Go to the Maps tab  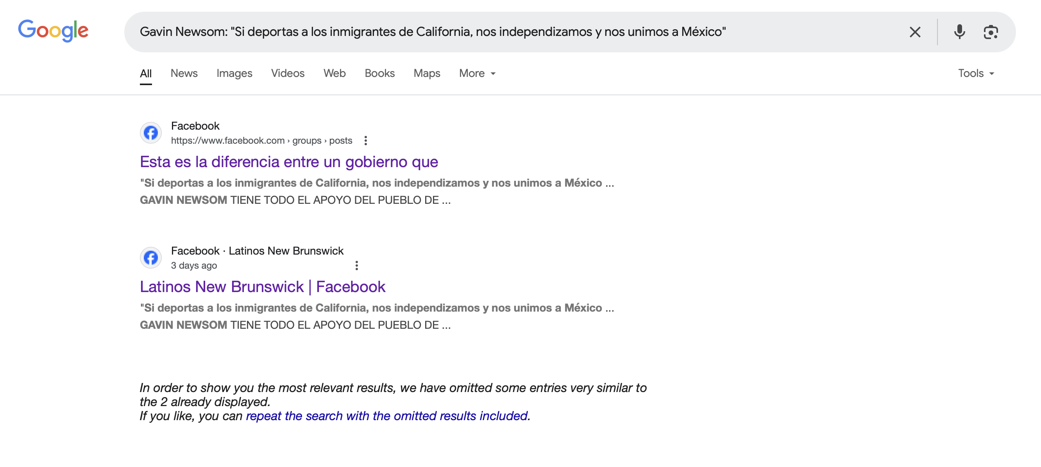426,73
